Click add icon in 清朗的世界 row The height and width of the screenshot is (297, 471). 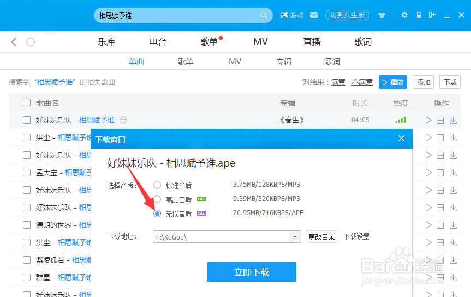(440, 225)
